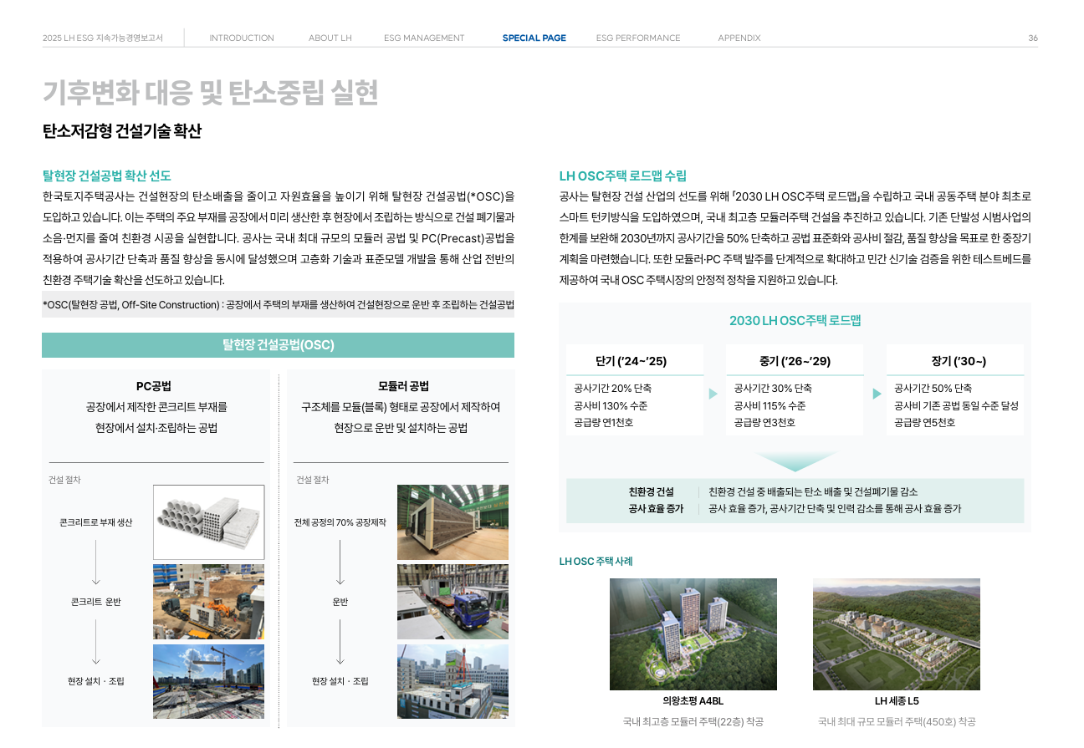Screen dimensions: 1084x748
Task: Click the 'LH OSC 주택 사례' heading
Action: coord(596,561)
